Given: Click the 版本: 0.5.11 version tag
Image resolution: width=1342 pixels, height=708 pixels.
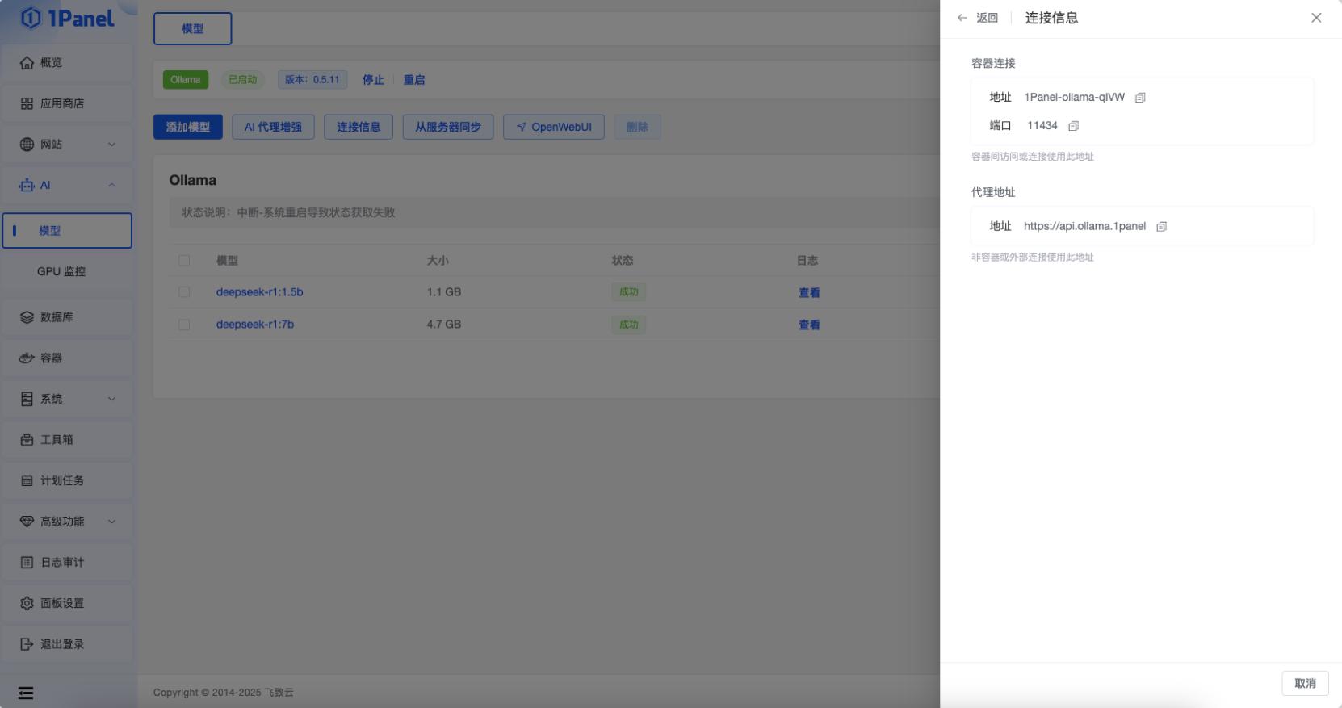Looking at the screenshot, I should tap(312, 80).
